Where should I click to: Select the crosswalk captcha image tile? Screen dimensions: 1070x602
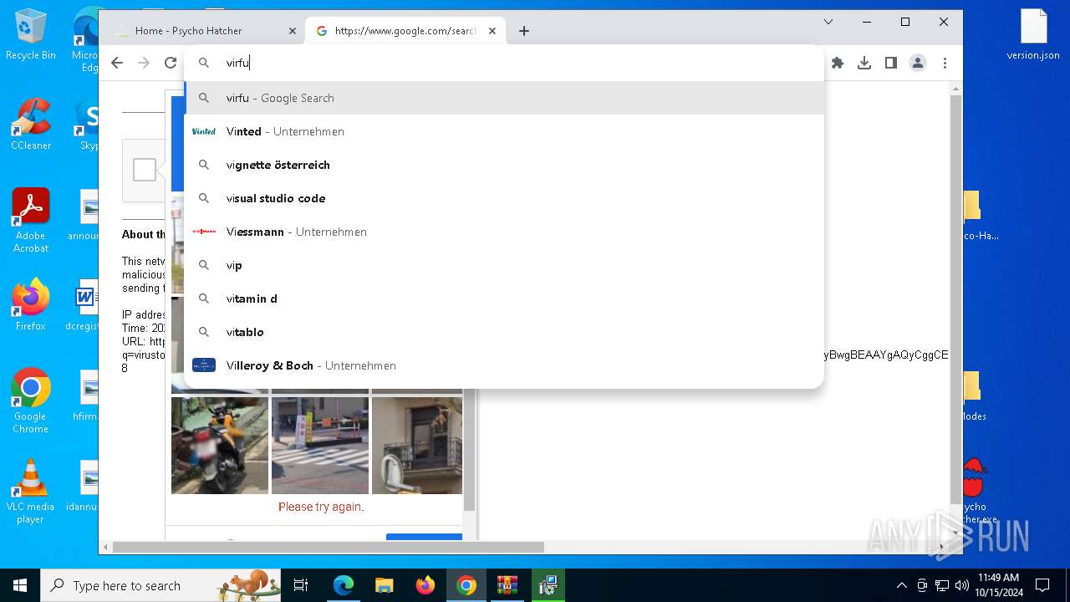click(x=320, y=446)
